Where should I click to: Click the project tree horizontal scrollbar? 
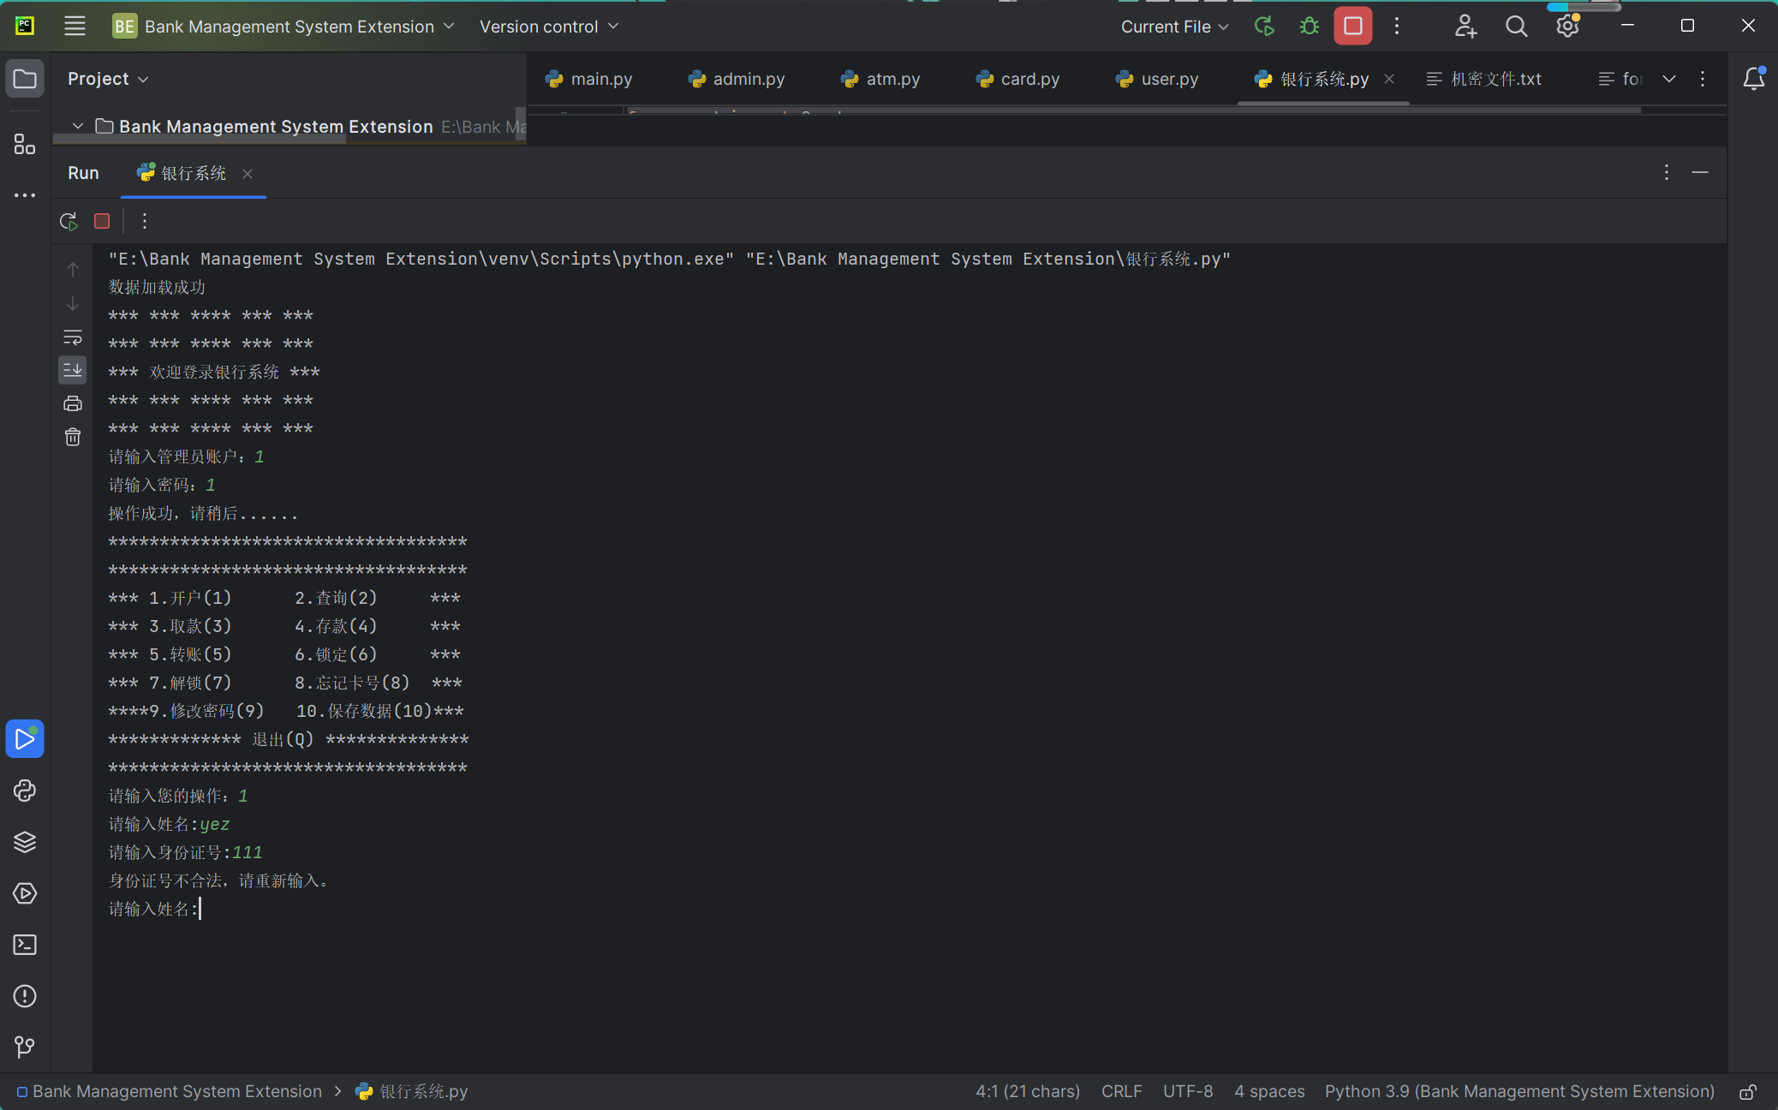tap(200, 140)
